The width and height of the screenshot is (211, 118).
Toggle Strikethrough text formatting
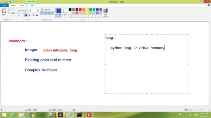[37, 15]
